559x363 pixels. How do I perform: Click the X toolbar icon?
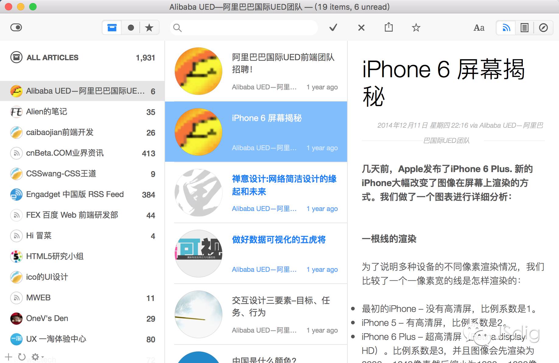(361, 28)
